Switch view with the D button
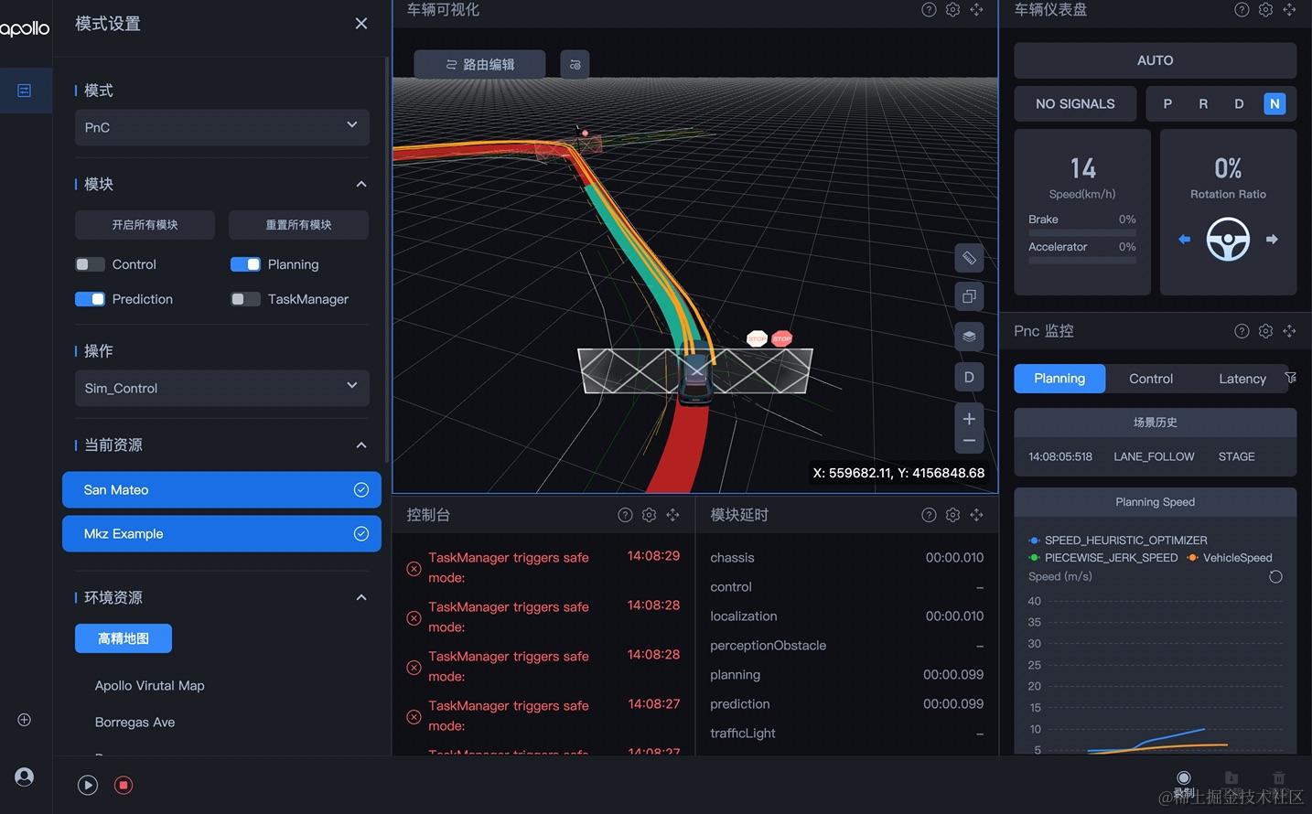Viewport: 1312px width, 814px height. point(969,377)
